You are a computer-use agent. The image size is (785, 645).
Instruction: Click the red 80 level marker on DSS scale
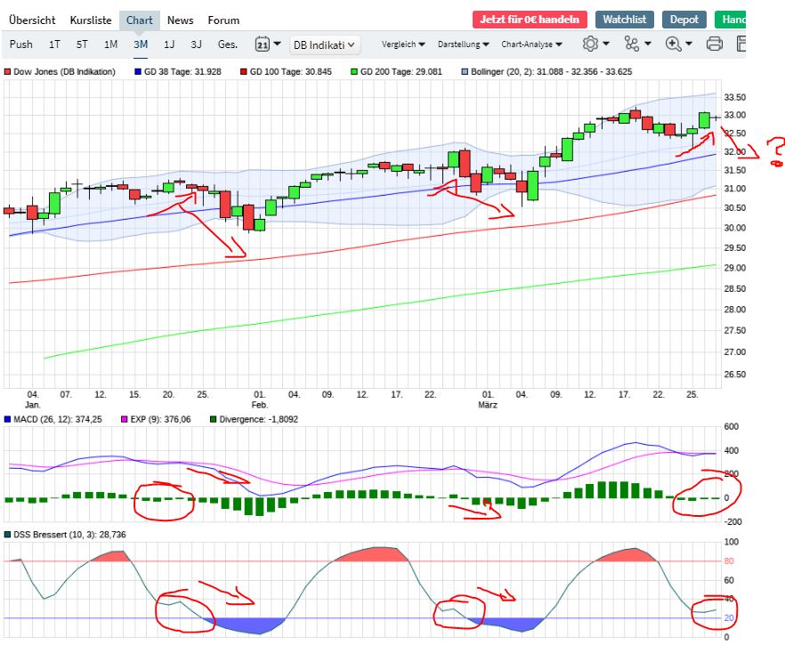(x=731, y=560)
